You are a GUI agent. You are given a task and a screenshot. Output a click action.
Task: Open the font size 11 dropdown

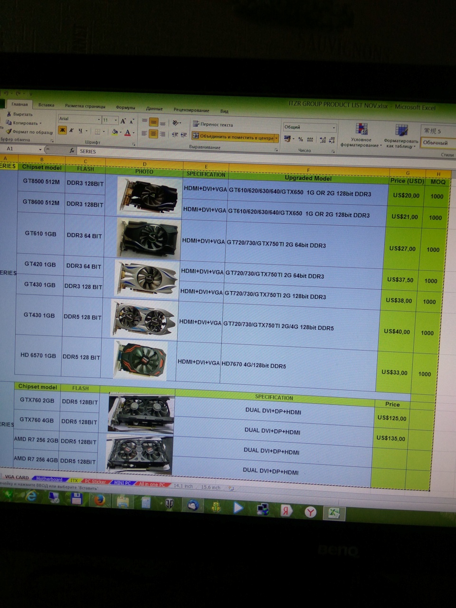(115, 120)
